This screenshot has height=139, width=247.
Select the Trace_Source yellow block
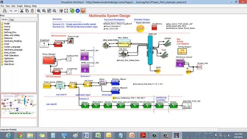47,86
